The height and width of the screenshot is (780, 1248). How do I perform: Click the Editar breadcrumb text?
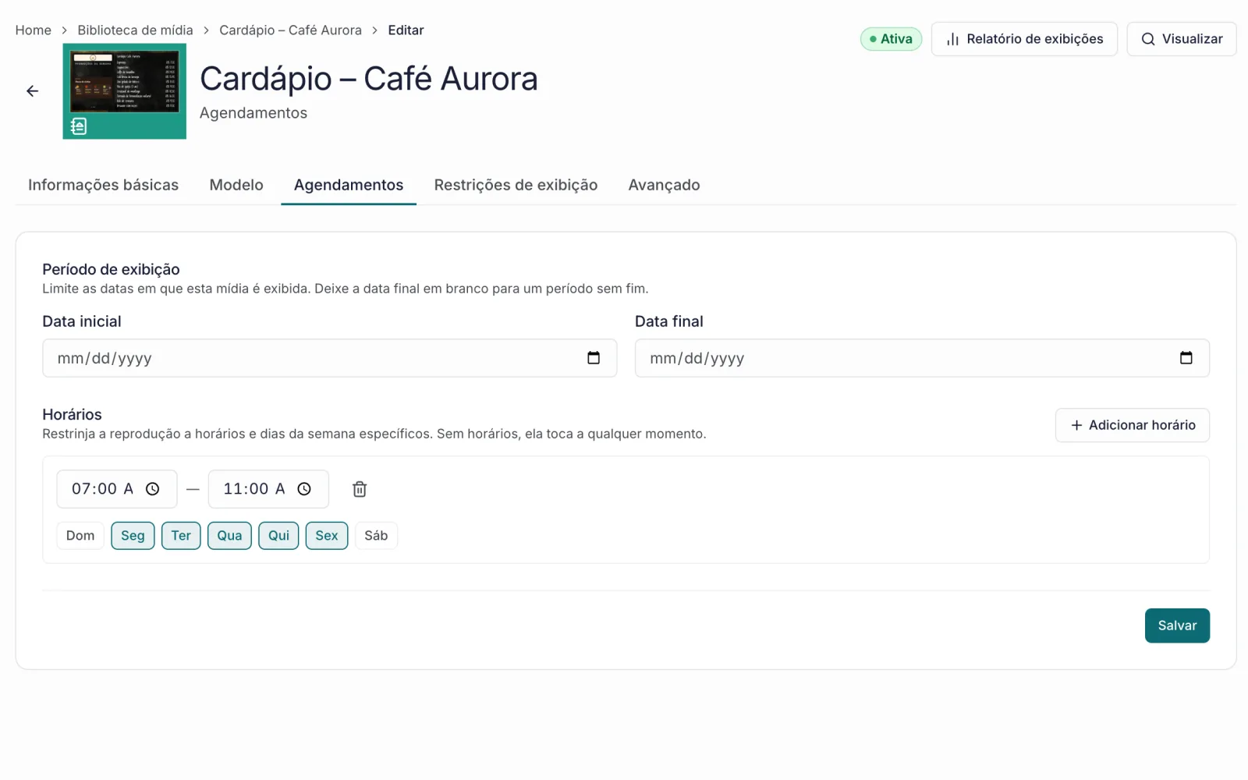coord(406,30)
